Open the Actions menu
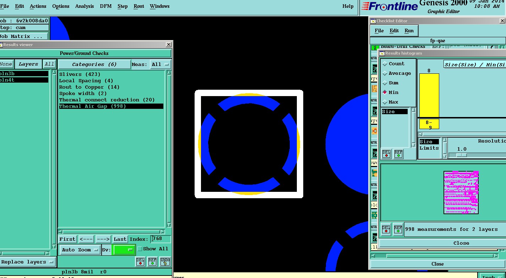Image resolution: width=506 pixels, height=278 pixels. 38,6
